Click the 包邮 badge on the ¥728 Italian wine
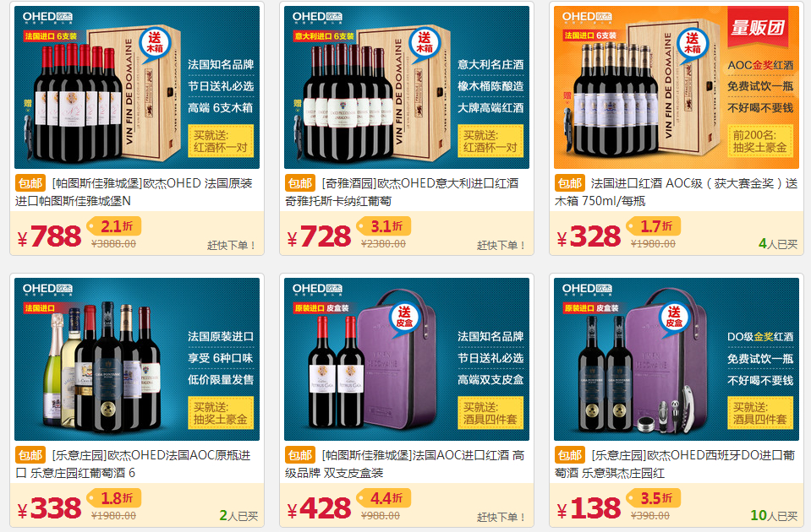 [x=300, y=183]
